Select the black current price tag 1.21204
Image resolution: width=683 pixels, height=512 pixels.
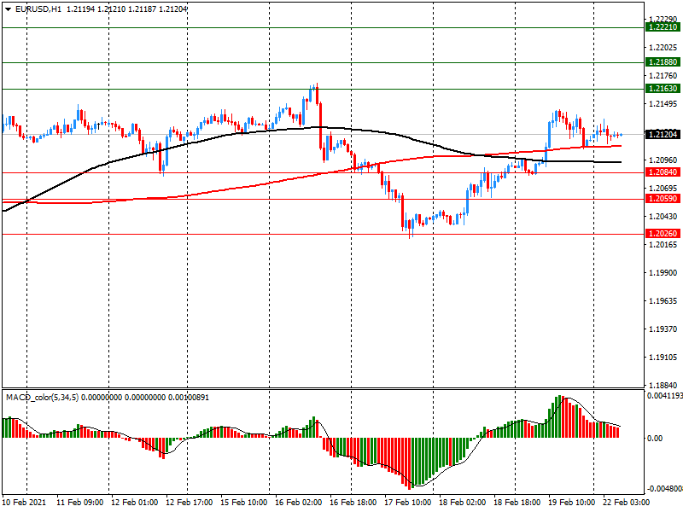(663, 135)
